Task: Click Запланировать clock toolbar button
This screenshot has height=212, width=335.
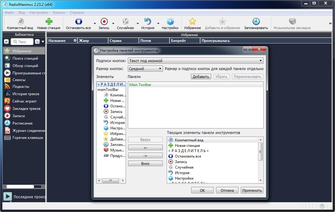Action: pyautogui.click(x=256, y=24)
